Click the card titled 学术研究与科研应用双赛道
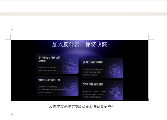The width and height of the screenshot is (167, 120). [x=57, y=64]
